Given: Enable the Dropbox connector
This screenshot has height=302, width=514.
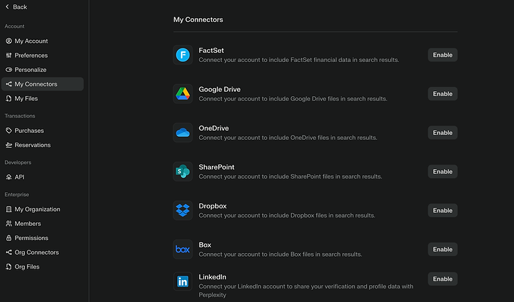Looking at the screenshot, I should [442, 210].
